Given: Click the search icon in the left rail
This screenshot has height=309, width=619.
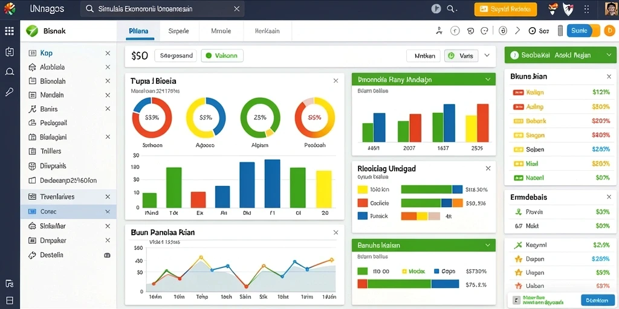Looking at the screenshot, I should [x=10, y=71].
